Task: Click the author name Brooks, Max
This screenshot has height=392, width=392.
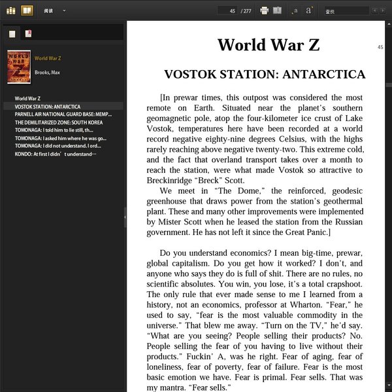Action: click(47, 73)
